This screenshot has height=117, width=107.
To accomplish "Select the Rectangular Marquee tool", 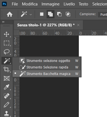I will [x=7, y=43].
